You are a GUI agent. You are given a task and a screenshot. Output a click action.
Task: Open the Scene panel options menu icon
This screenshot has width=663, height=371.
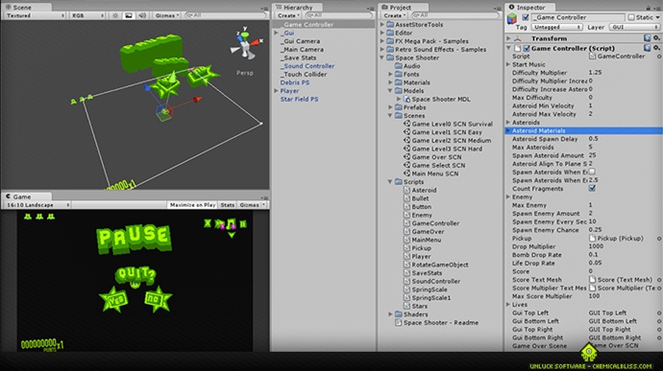[x=264, y=8]
